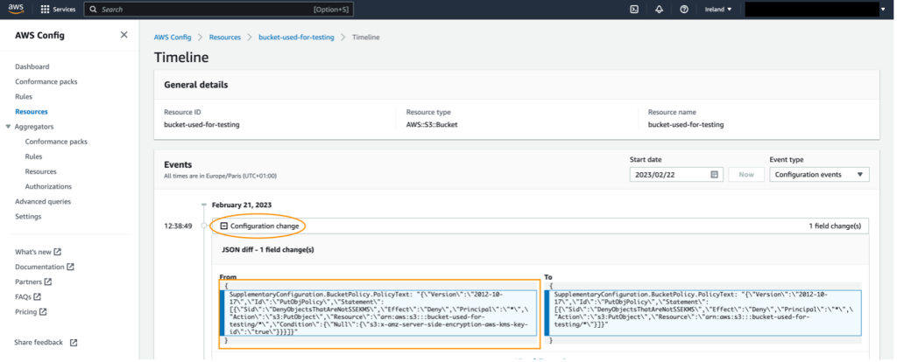
Task: Open Aggregators Conformance packs
Action: [56, 142]
